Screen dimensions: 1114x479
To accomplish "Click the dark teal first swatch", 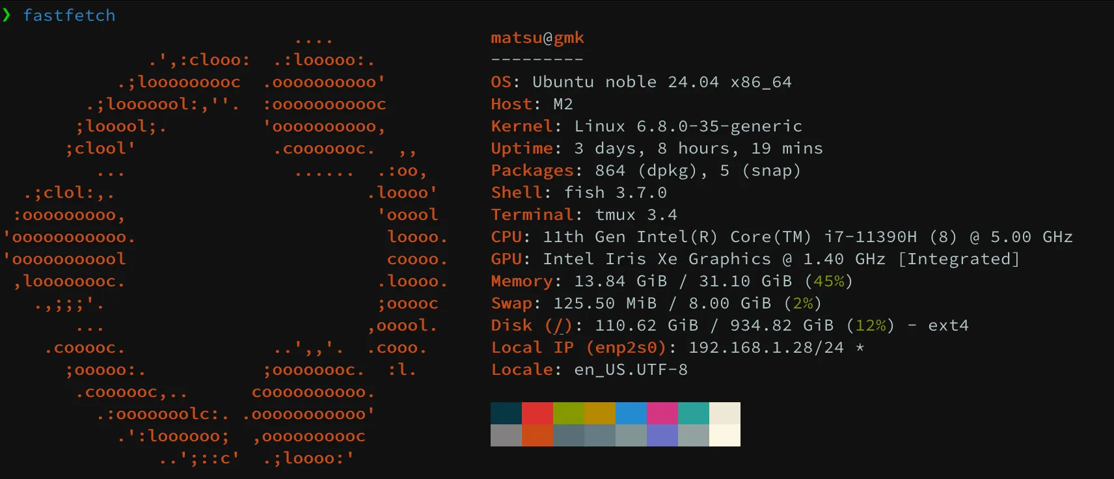I will click(506, 413).
